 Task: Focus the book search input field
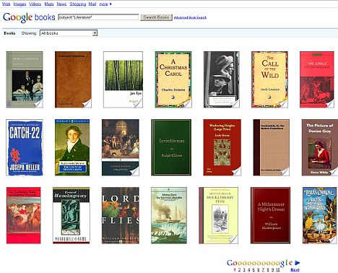[98, 17]
